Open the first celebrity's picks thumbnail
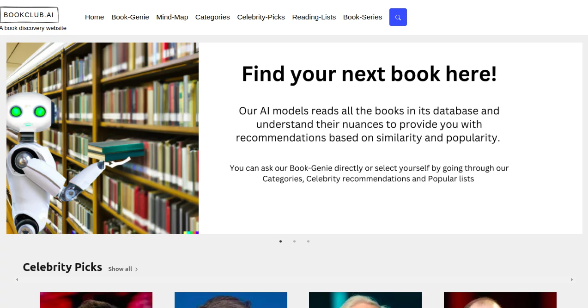This screenshot has height=308, width=588. point(96,301)
